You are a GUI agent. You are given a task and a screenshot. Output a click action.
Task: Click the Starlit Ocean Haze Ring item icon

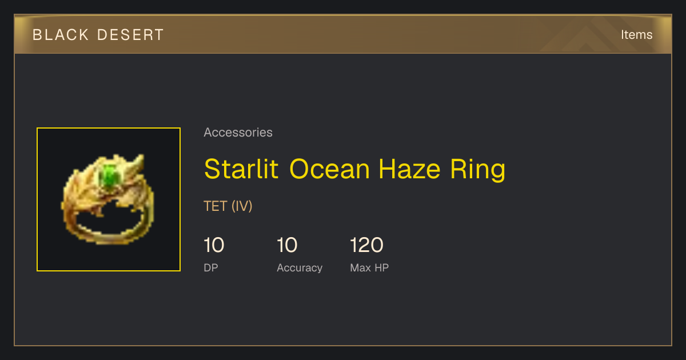click(109, 199)
